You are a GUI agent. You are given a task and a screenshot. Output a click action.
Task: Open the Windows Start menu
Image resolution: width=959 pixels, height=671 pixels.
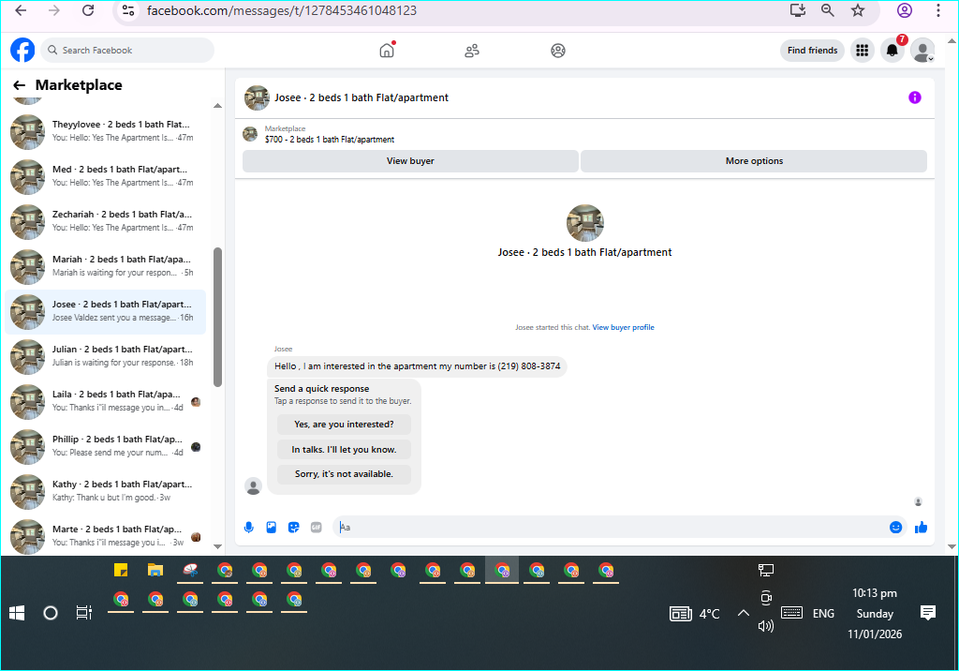coord(17,613)
